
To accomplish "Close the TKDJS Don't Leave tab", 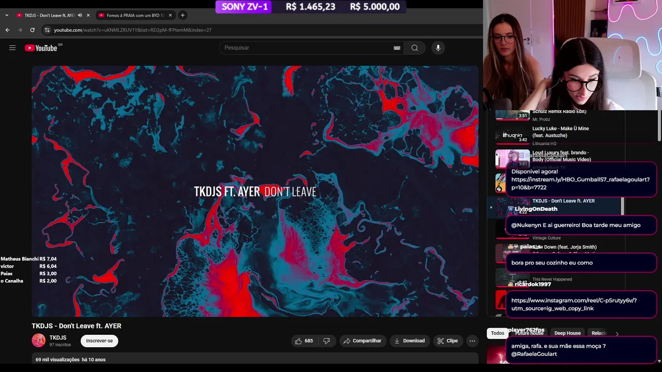I will [x=88, y=16].
